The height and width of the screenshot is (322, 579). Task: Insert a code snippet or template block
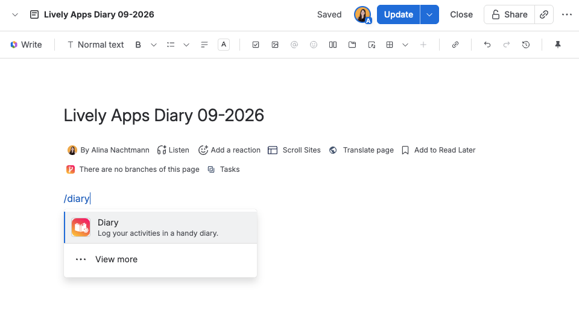pyautogui.click(x=372, y=45)
